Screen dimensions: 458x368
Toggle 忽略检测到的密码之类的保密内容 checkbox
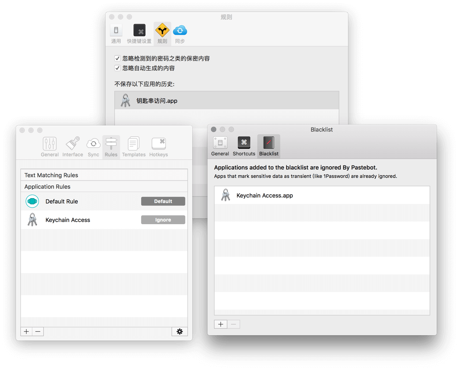(x=117, y=58)
